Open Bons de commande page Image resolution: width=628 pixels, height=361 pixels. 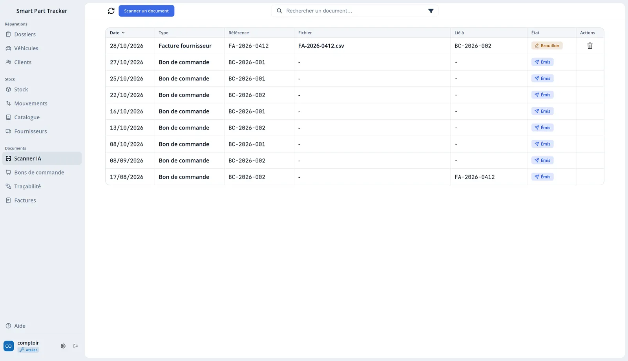pos(42,173)
